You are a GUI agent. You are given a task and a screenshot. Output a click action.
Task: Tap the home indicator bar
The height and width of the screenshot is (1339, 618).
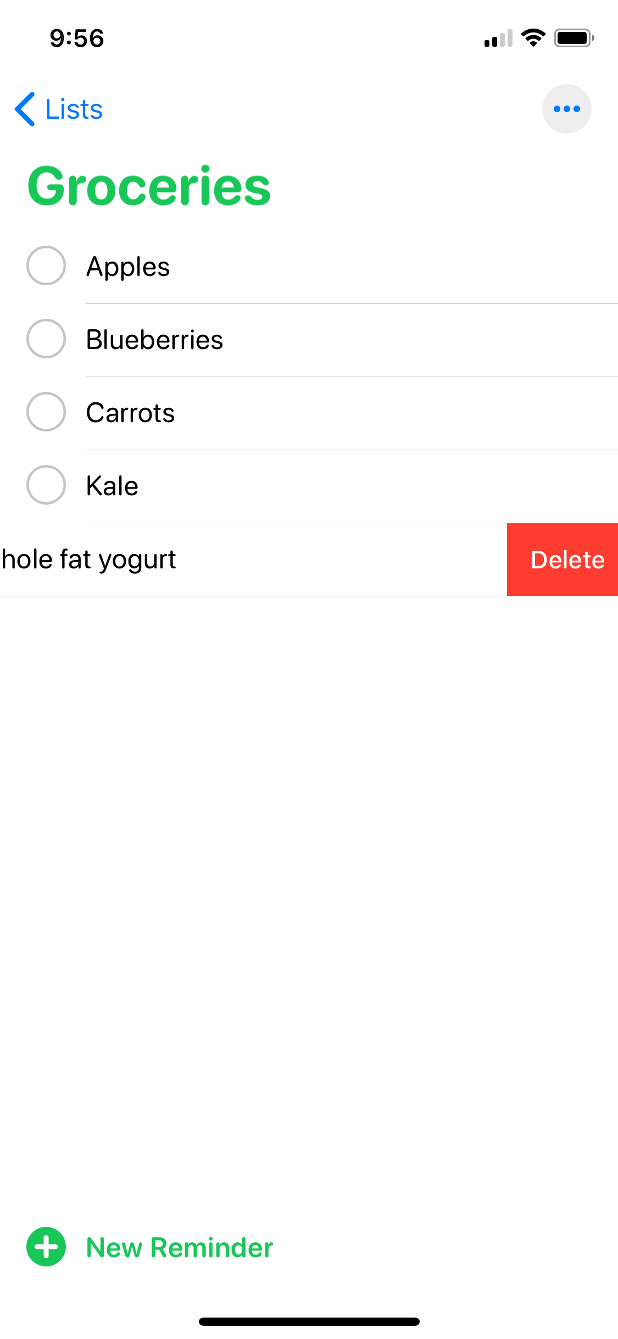[x=309, y=1321]
